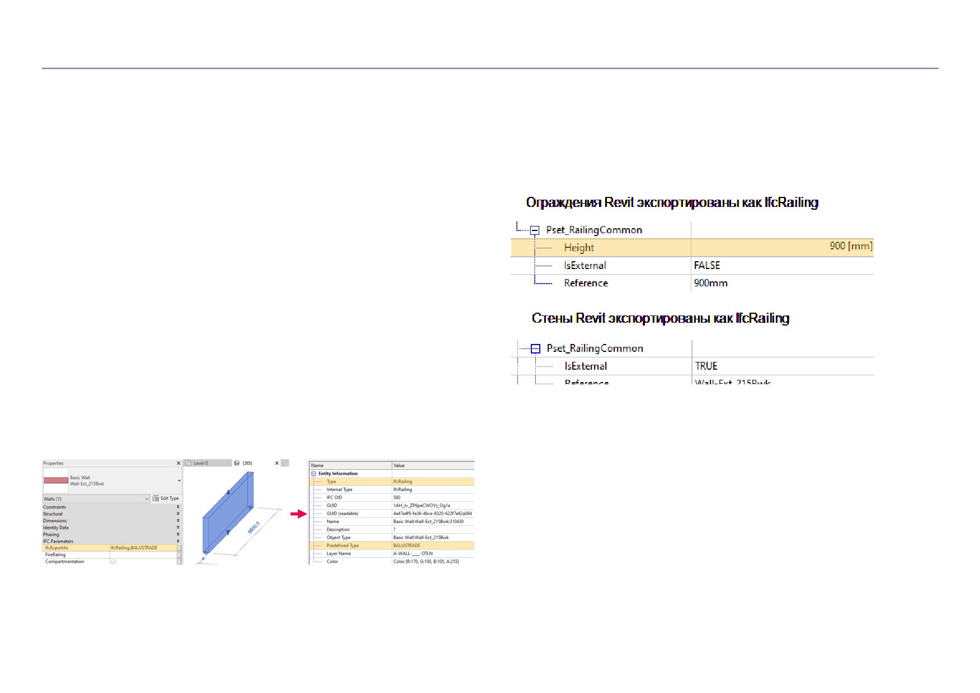Image resolution: width=980 pixels, height=693 pixels.
Task: Collapse Pset_RailingCommon under the Ограждения heading
Action: pos(535,230)
